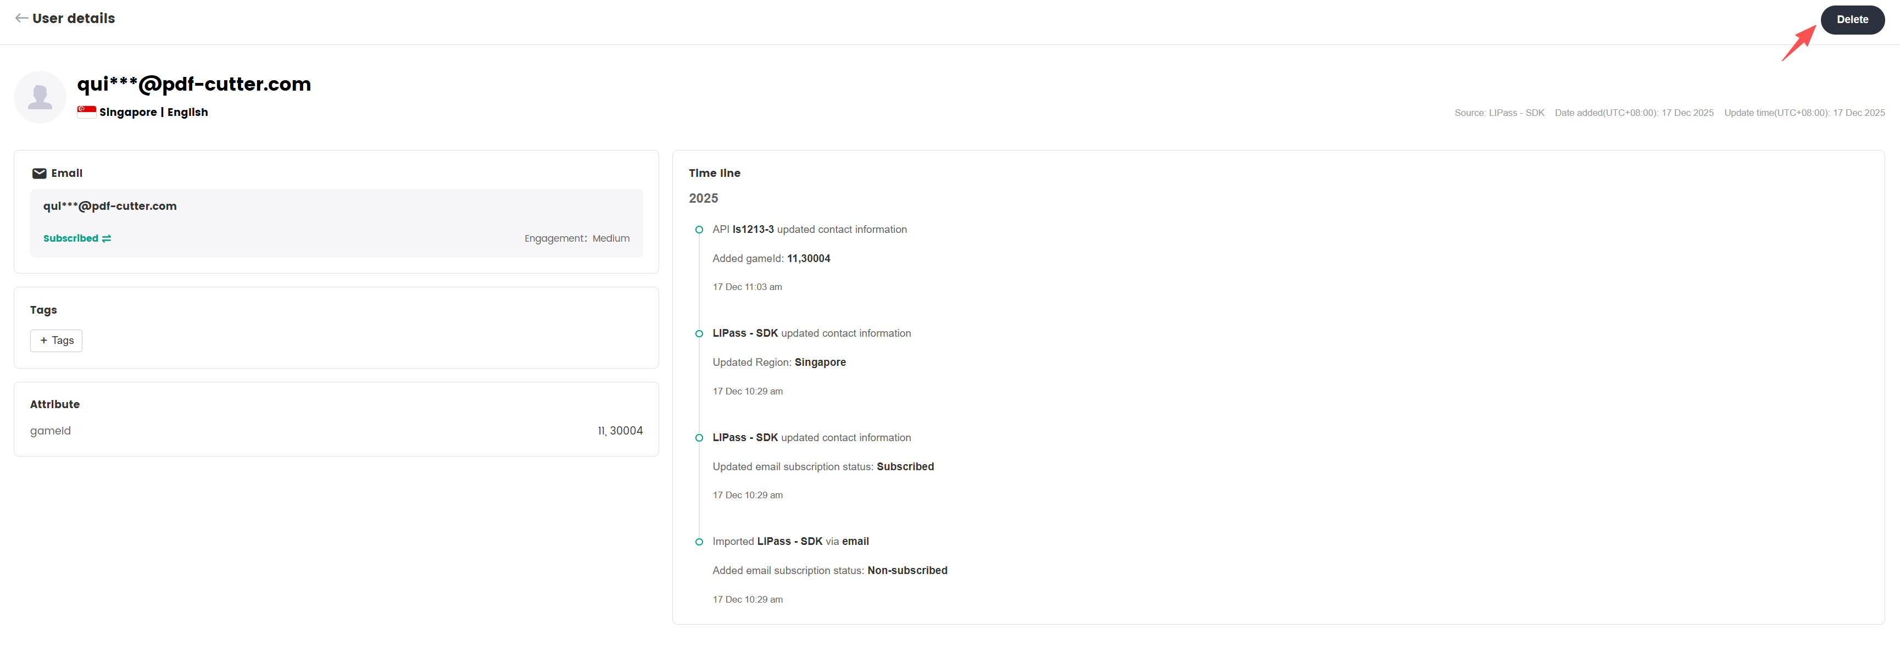This screenshot has width=1900, height=646.
Task: Click the masked email address in Email card
Action: (110, 207)
